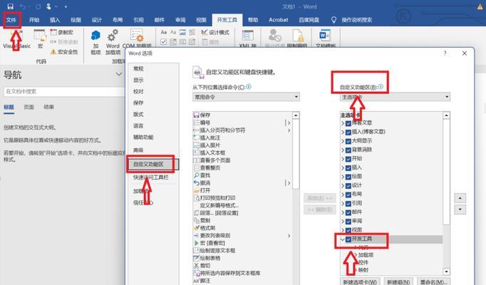The image size is (486, 285).
Task: Toggle the 开始 tab checkbox in list
Action: point(348,159)
